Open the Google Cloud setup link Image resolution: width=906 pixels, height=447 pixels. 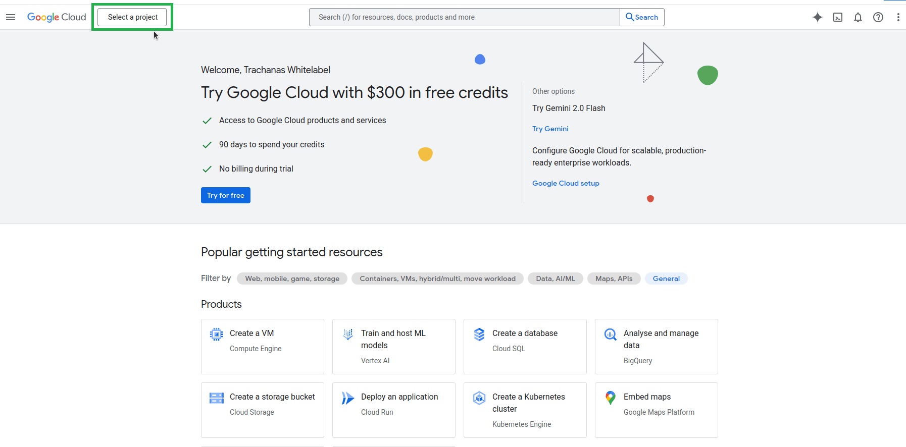click(565, 183)
